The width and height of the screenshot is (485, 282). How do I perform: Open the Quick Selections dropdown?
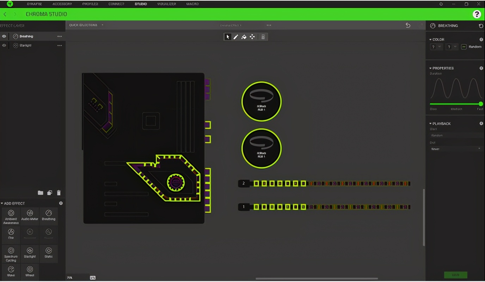coord(86,25)
